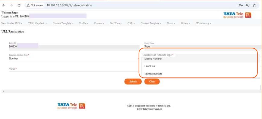Click the Welcome Rupa text

click(10, 13)
